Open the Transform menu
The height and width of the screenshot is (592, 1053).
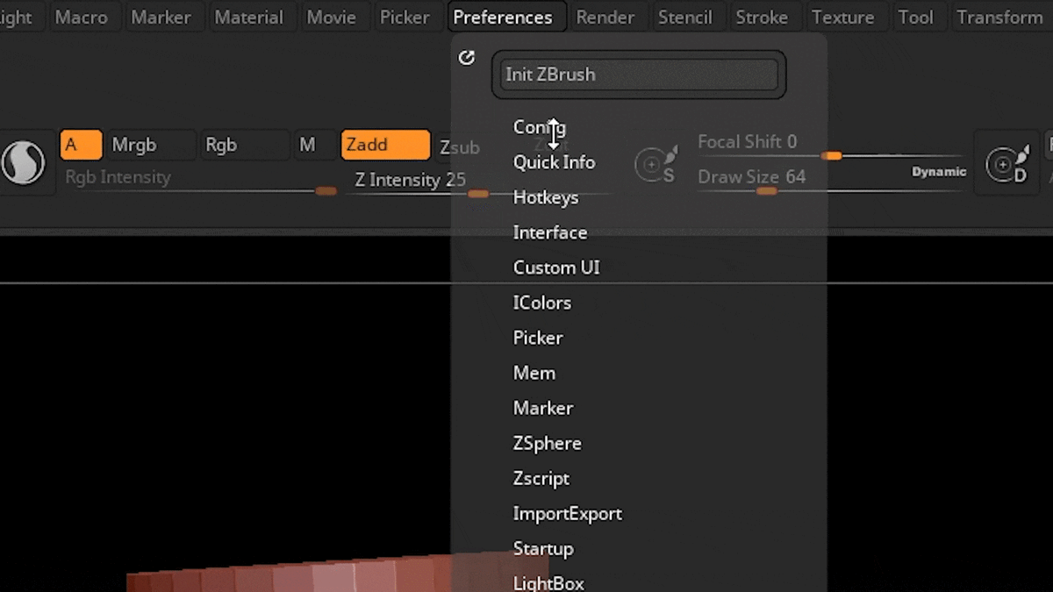click(1000, 17)
